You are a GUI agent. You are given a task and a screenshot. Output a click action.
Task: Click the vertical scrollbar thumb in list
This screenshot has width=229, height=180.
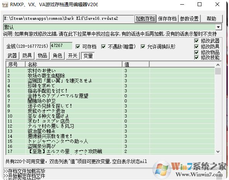click(218, 71)
